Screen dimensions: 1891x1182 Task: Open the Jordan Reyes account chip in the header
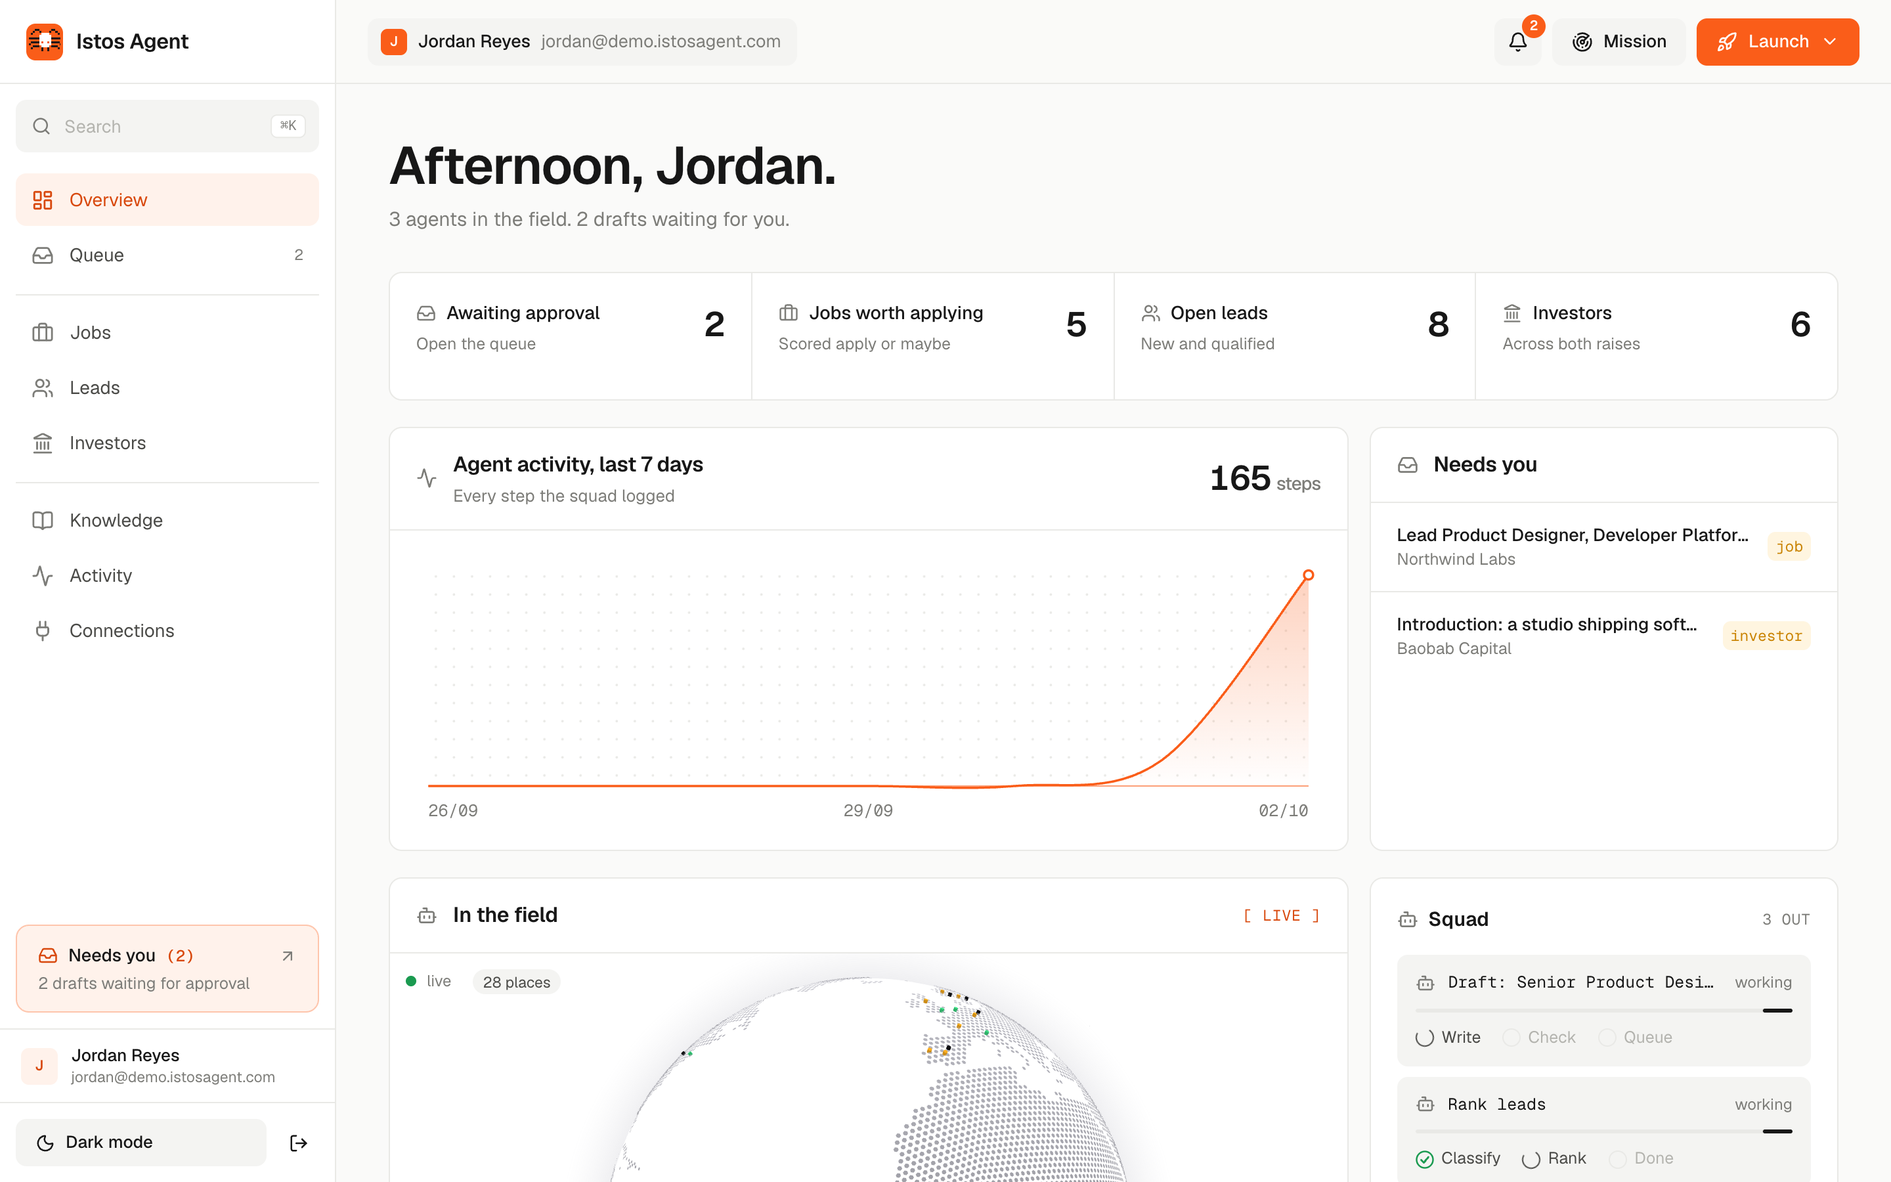click(582, 41)
